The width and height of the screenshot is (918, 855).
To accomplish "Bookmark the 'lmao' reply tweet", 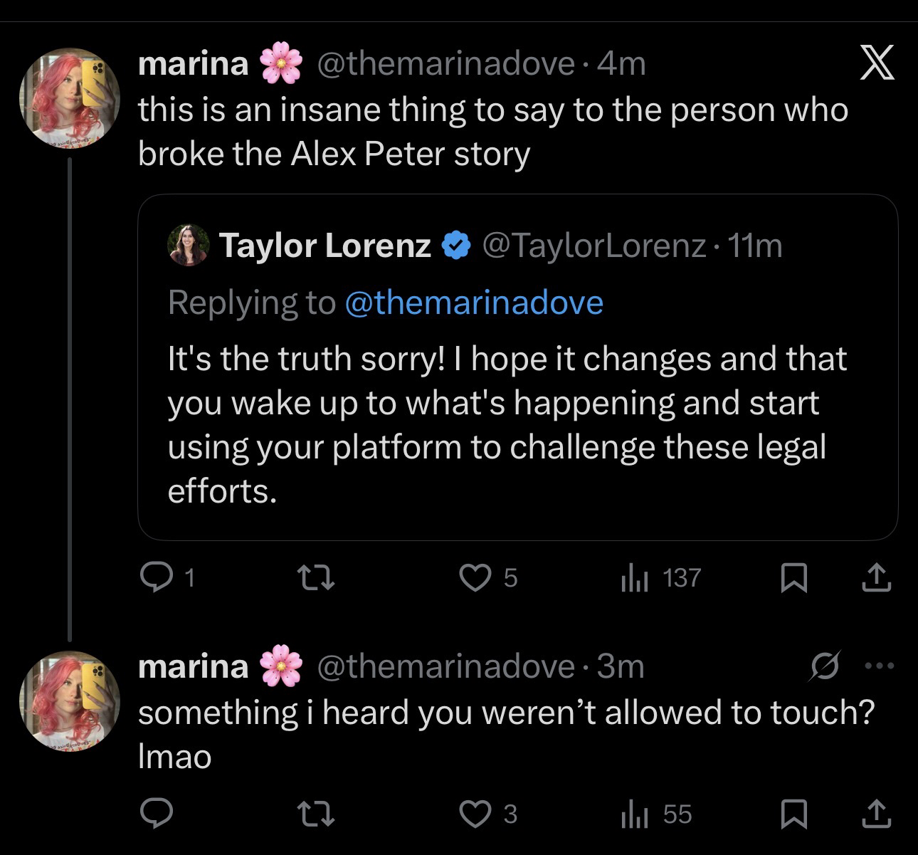I will coord(793,814).
